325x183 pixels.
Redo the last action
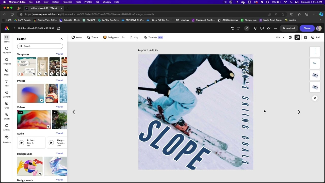(x=238, y=28)
